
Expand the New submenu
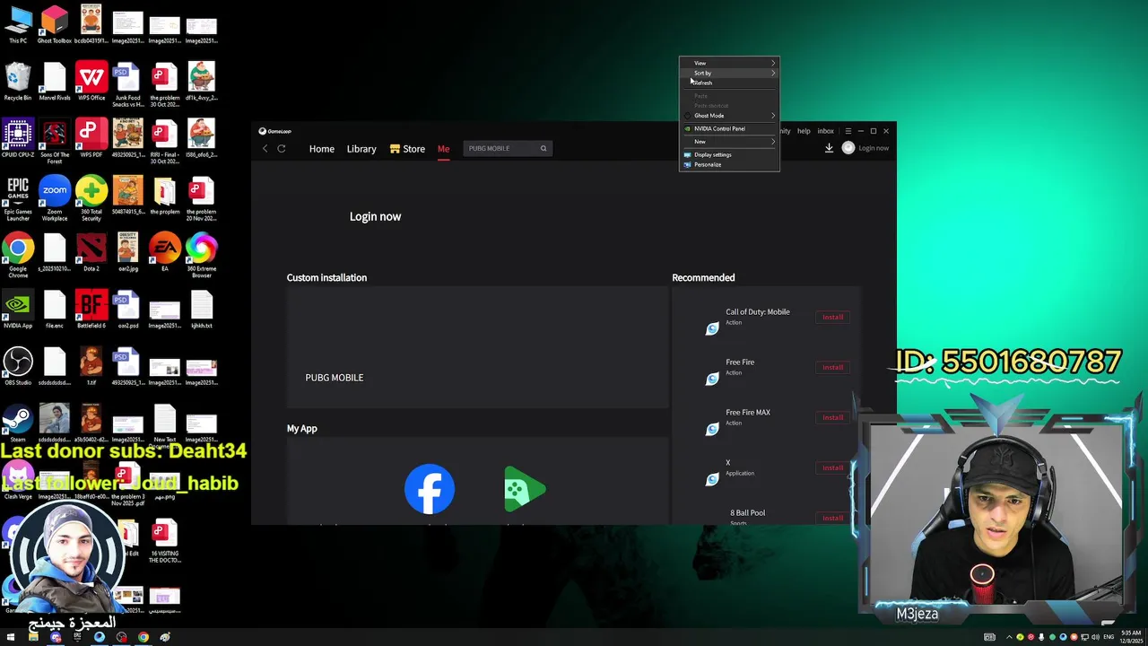coord(729,142)
